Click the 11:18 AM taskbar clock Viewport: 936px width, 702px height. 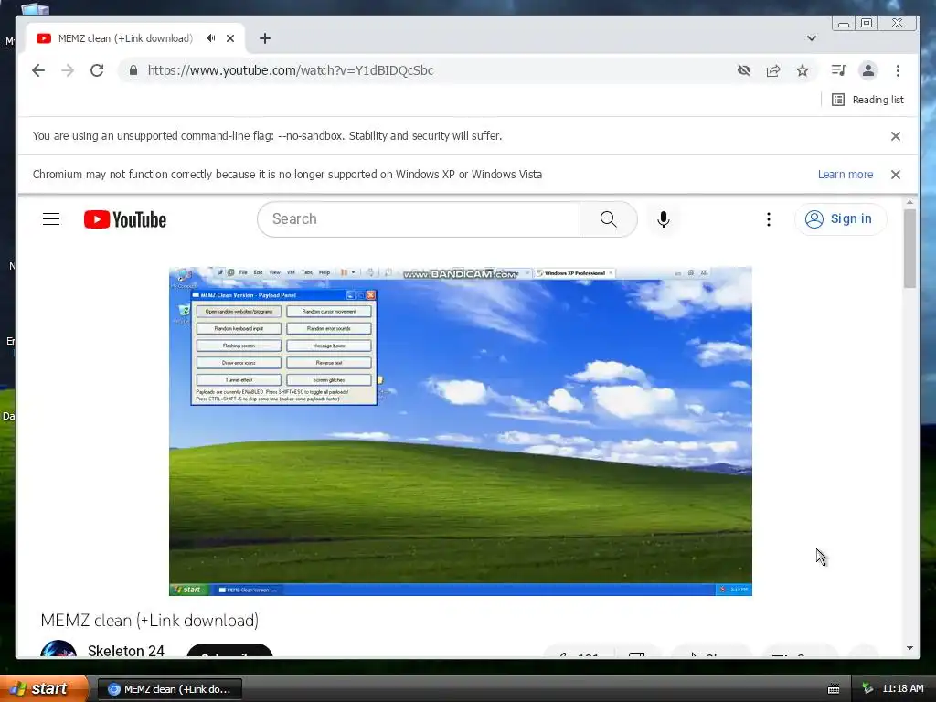(x=902, y=688)
